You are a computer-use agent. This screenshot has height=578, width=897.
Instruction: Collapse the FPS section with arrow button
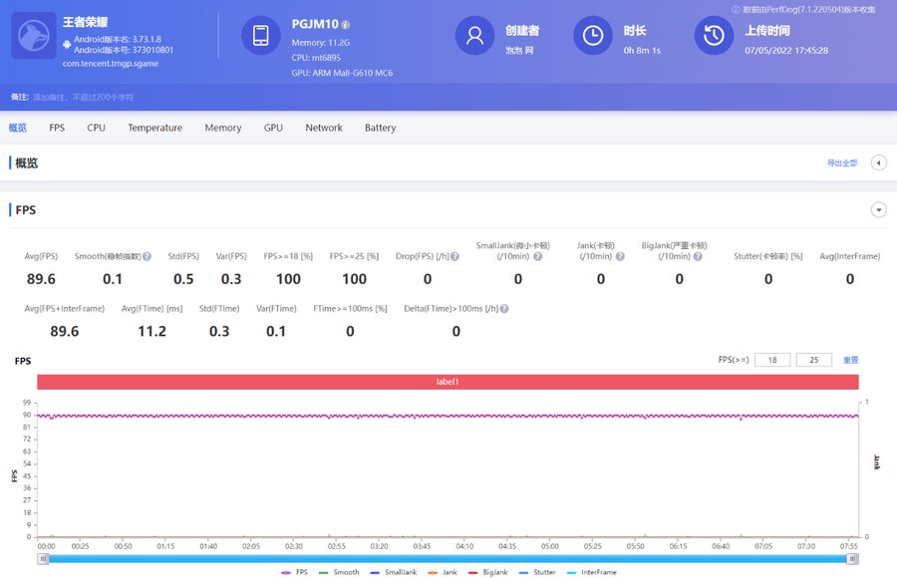pos(878,210)
